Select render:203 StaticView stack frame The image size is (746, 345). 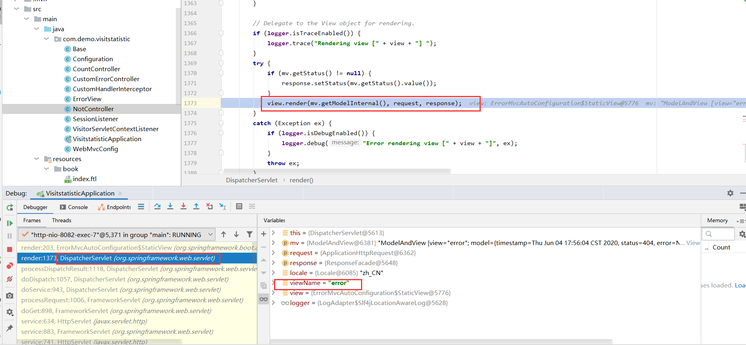[137, 247]
